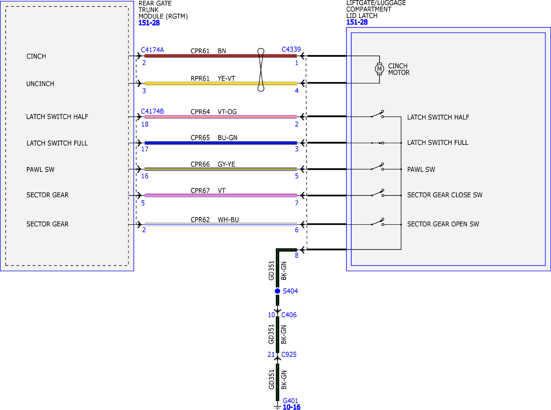Click the Pawl SW switch symbol
Image resolution: width=551 pixels, height=410 pixels.
coord(378,167)
